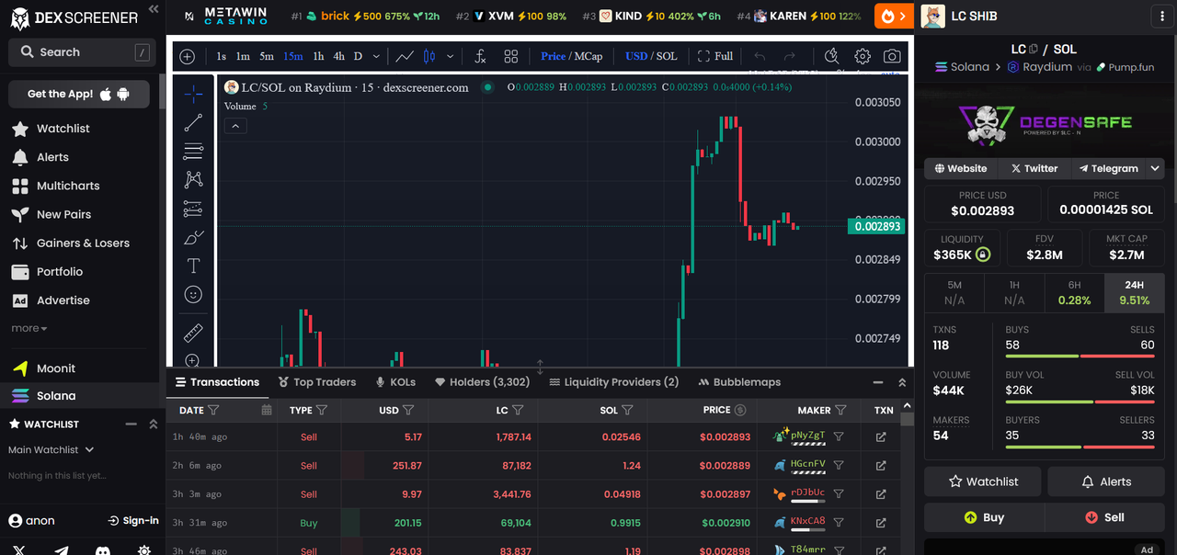Select the candlestick chart style
Screen dimensions: 1177x555
click(429, 56)
